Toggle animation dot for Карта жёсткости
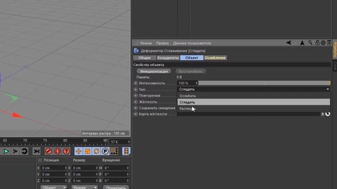The image size is (337, 189). (x=136, y=114)
